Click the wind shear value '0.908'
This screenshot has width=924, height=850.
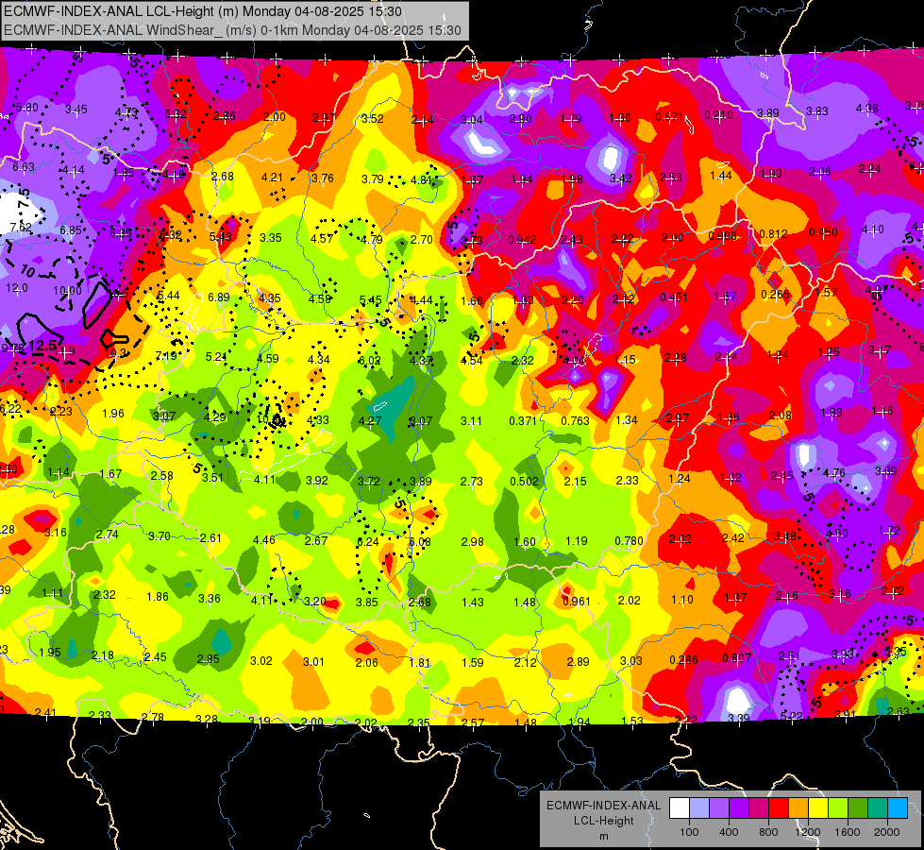click(722, 236)
